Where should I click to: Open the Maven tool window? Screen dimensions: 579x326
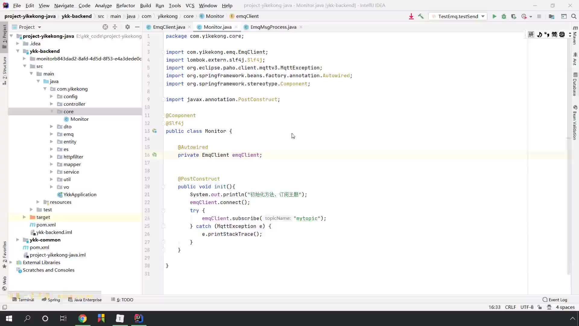[575, 35]
